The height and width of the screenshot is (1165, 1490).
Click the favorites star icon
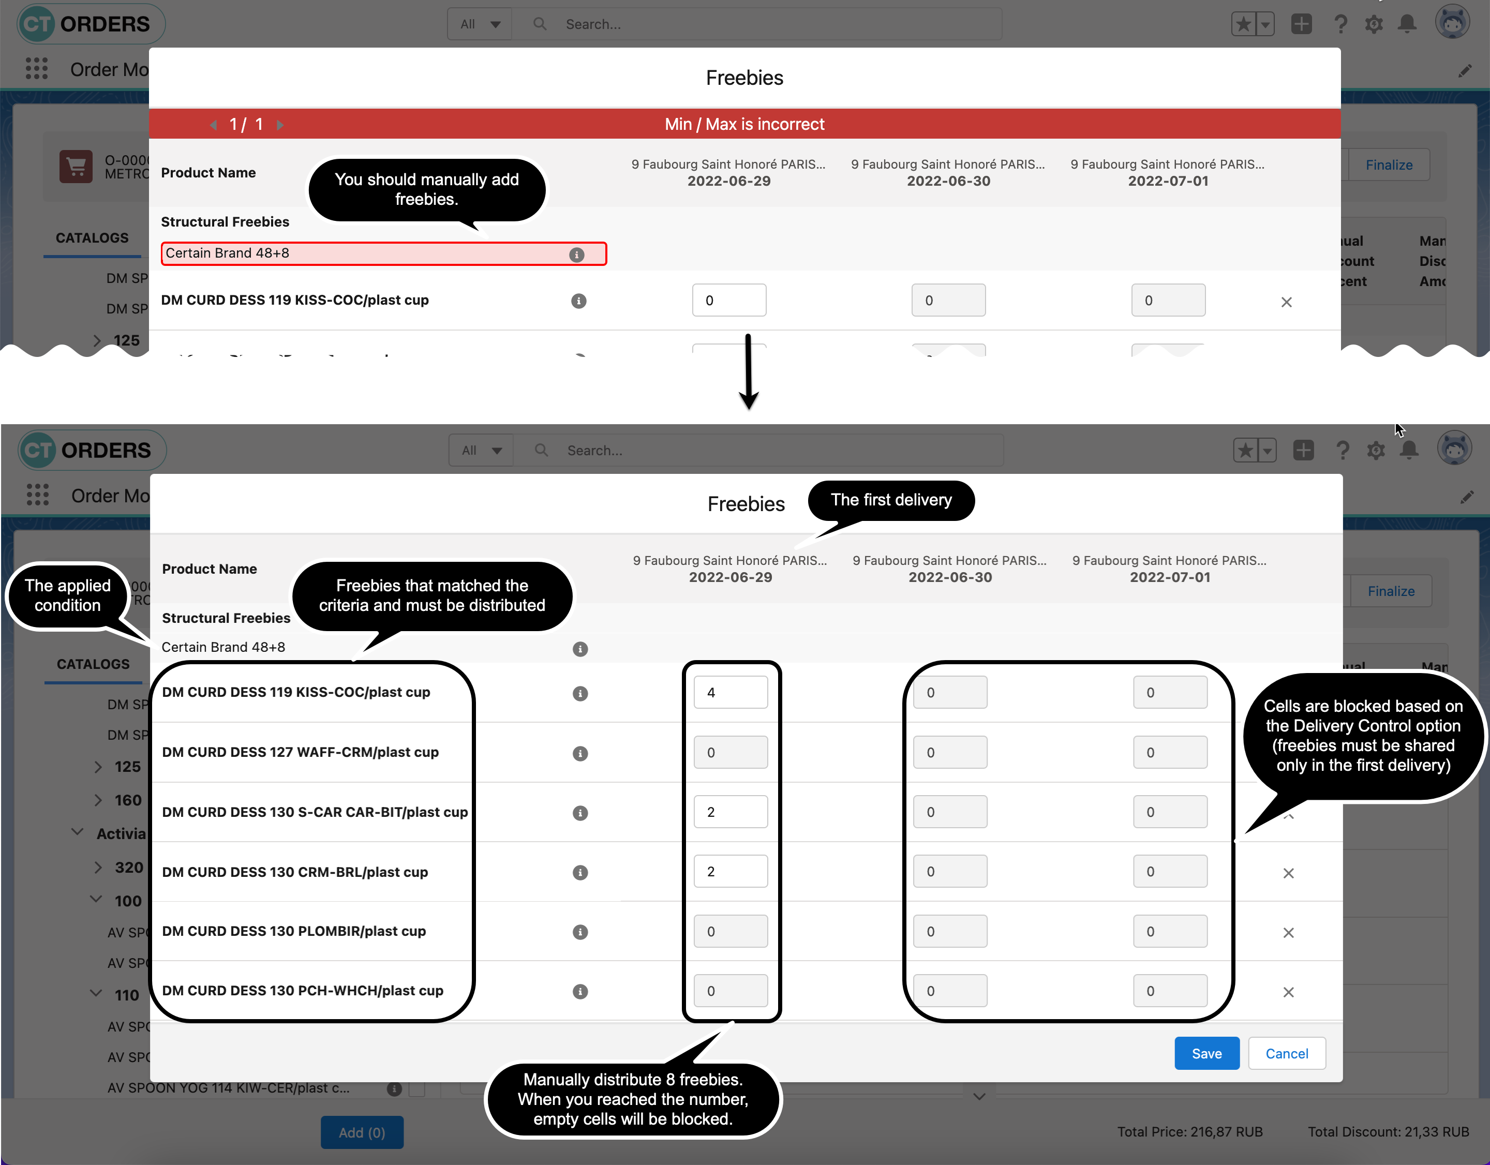pyautogui.click(x=1245, y=450)
